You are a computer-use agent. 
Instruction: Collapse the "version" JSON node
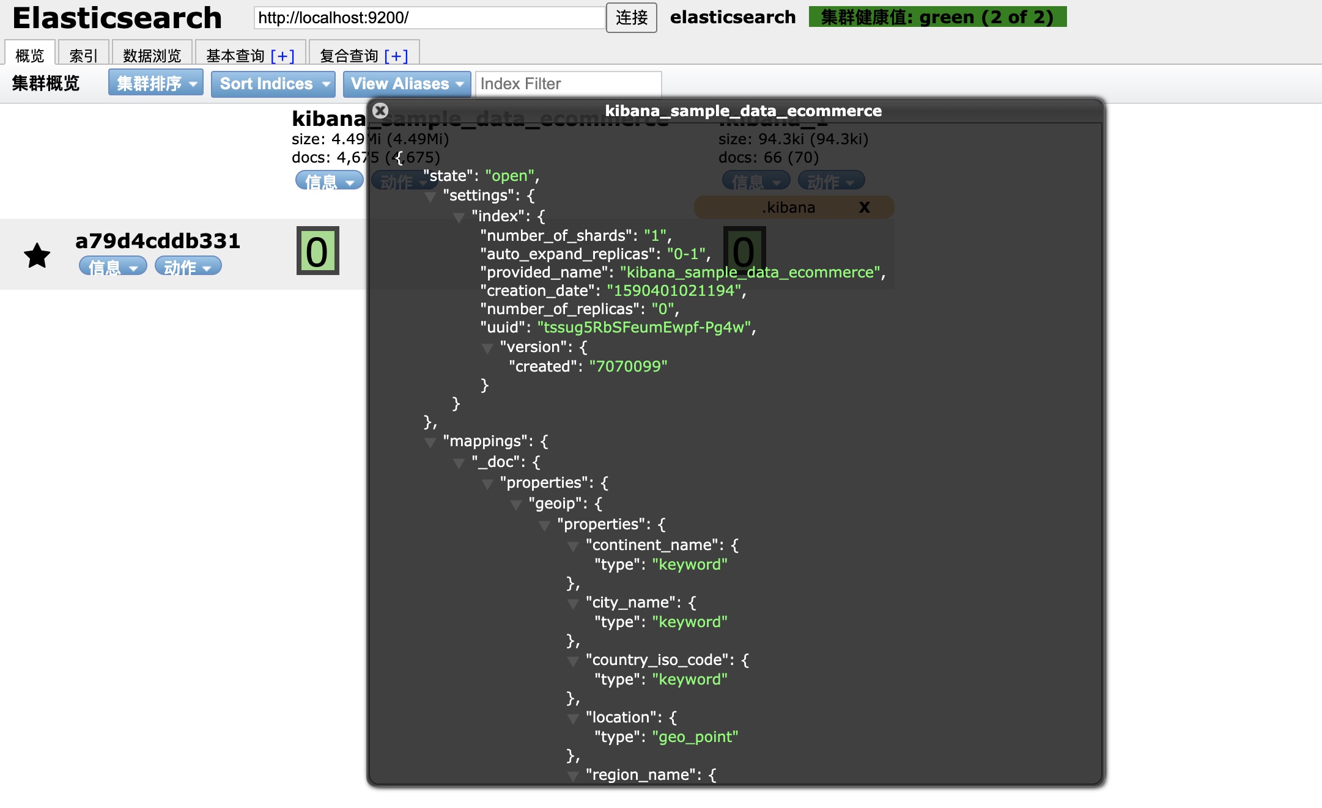click(x=487, y=348)
